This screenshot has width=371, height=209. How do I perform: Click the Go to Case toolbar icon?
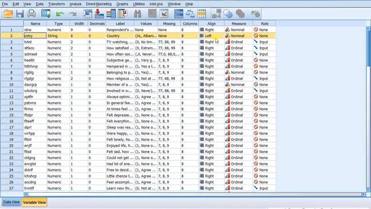88,14
